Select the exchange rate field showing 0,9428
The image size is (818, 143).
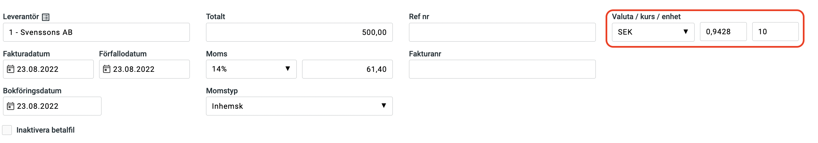tap(723, 32)
